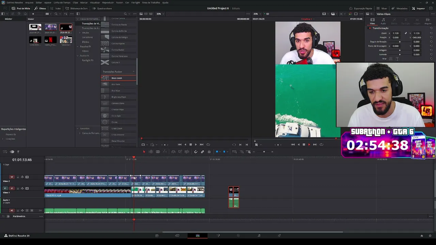This screenshot has width=436, height=245.
Task: Open the Fusion page icon
Action: click(x=218, y=235)
